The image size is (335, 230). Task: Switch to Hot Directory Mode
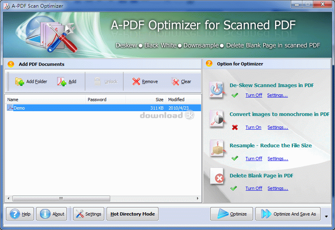point(132,214)
